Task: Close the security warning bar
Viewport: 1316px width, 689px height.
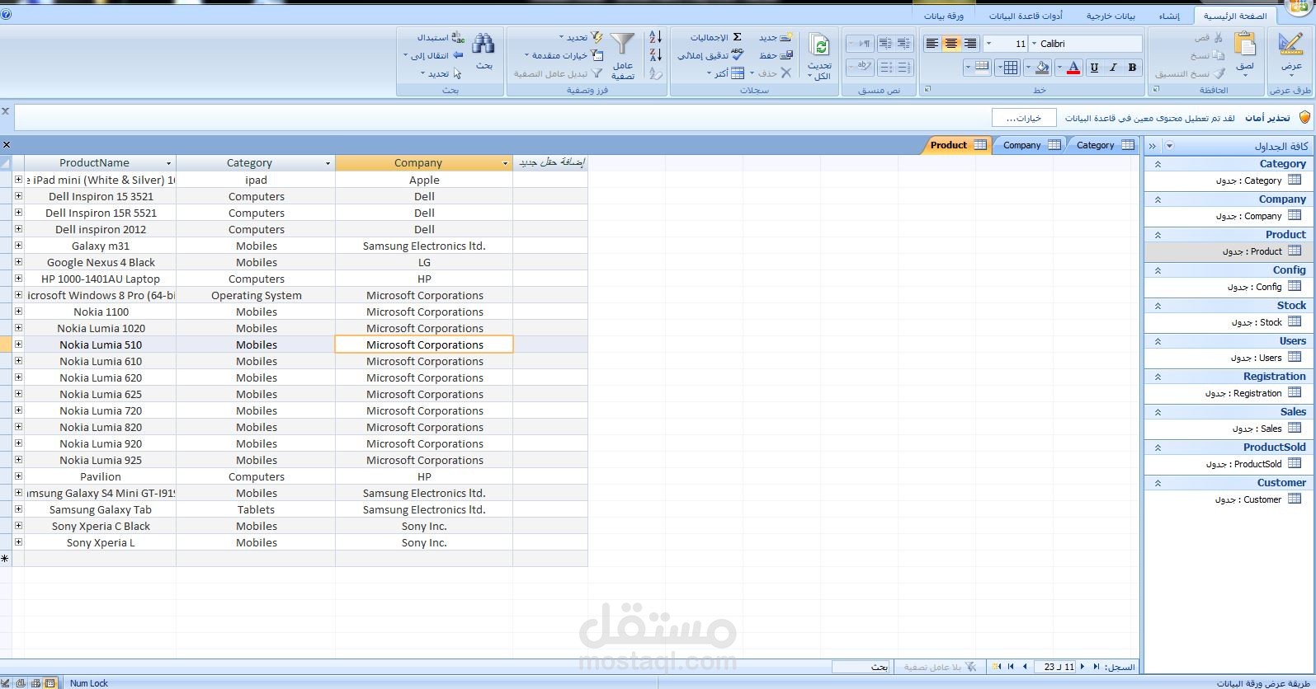Action: (6, 111)
